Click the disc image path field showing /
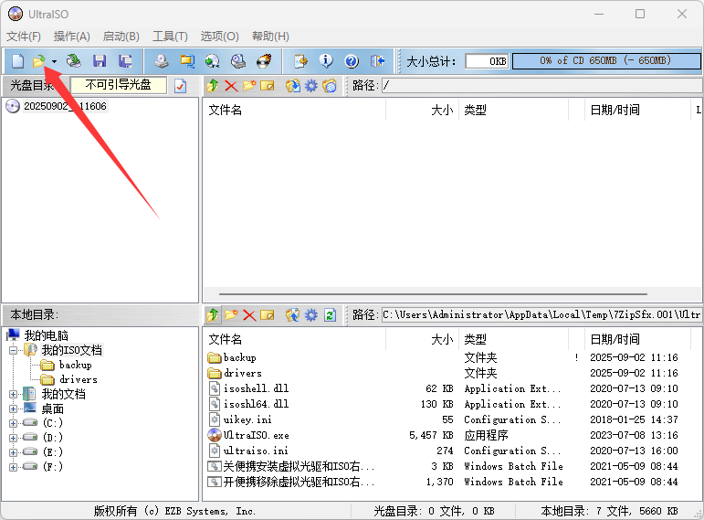 coord(541,85)
